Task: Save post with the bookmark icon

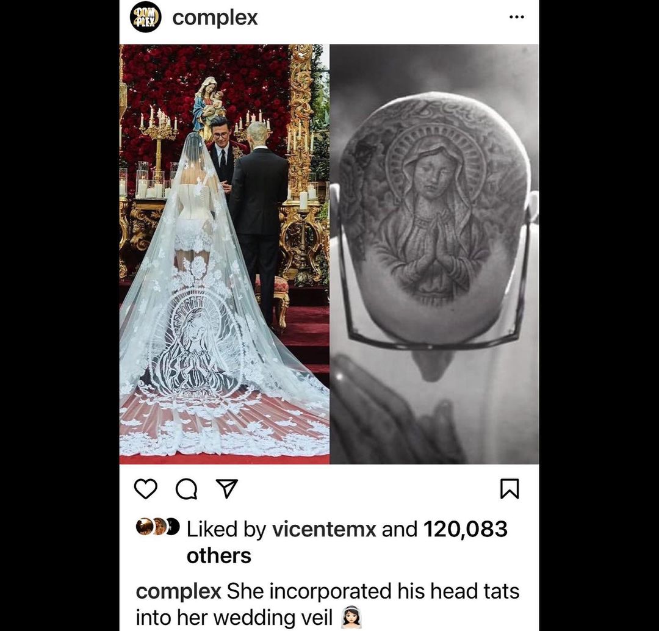Action: coord(510,489)
